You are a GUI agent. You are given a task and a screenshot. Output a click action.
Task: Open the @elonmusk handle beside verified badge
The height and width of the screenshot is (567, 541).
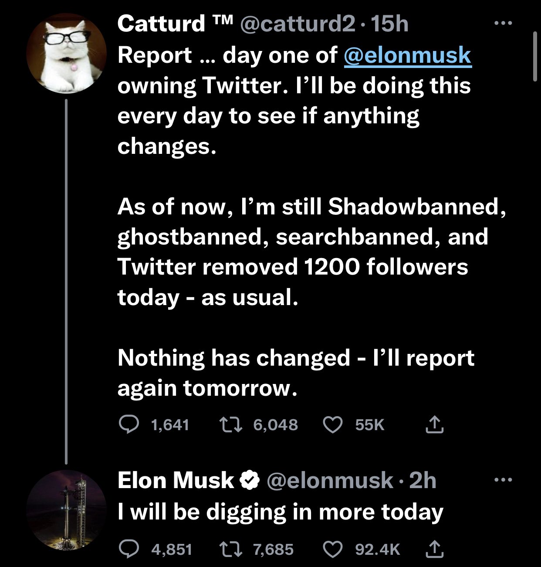click(x=329, y=480)
